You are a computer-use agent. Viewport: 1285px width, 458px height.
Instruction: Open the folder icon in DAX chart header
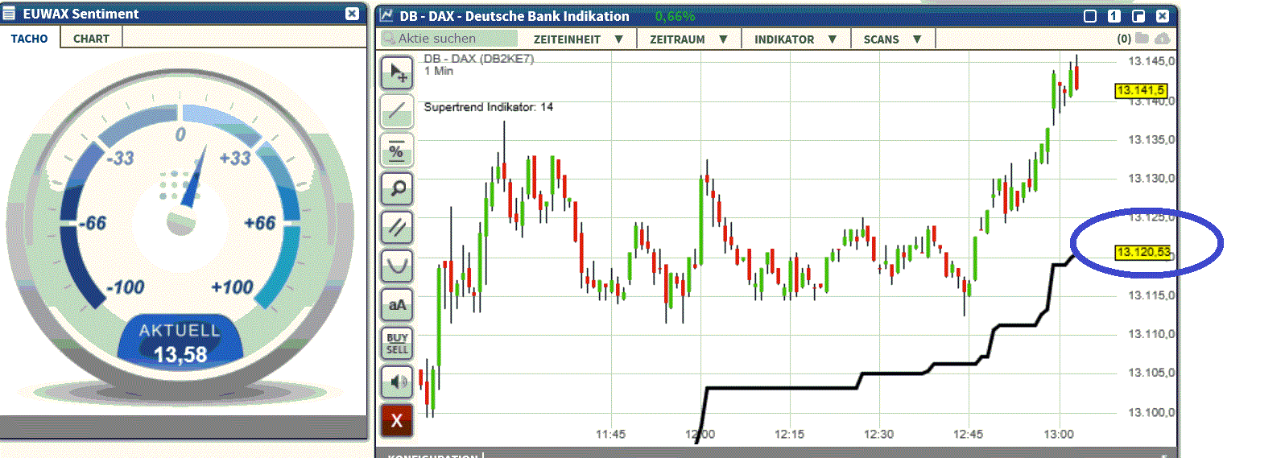[x=1142, y=39]
